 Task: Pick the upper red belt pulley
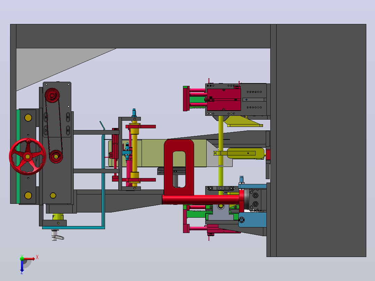[x=52, y=95]
